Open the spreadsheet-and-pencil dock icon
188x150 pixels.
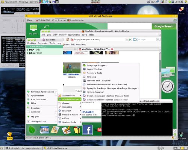click(x=66, y=130)
